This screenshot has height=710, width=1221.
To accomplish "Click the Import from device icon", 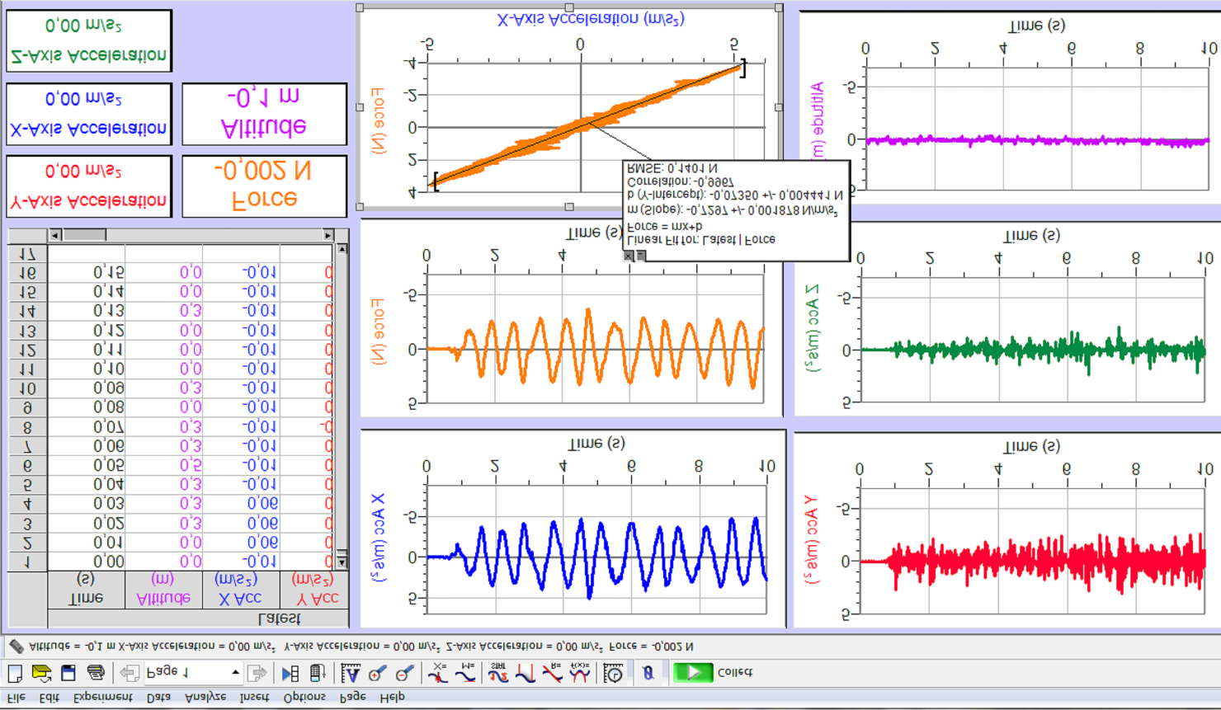I will [318, 673].
